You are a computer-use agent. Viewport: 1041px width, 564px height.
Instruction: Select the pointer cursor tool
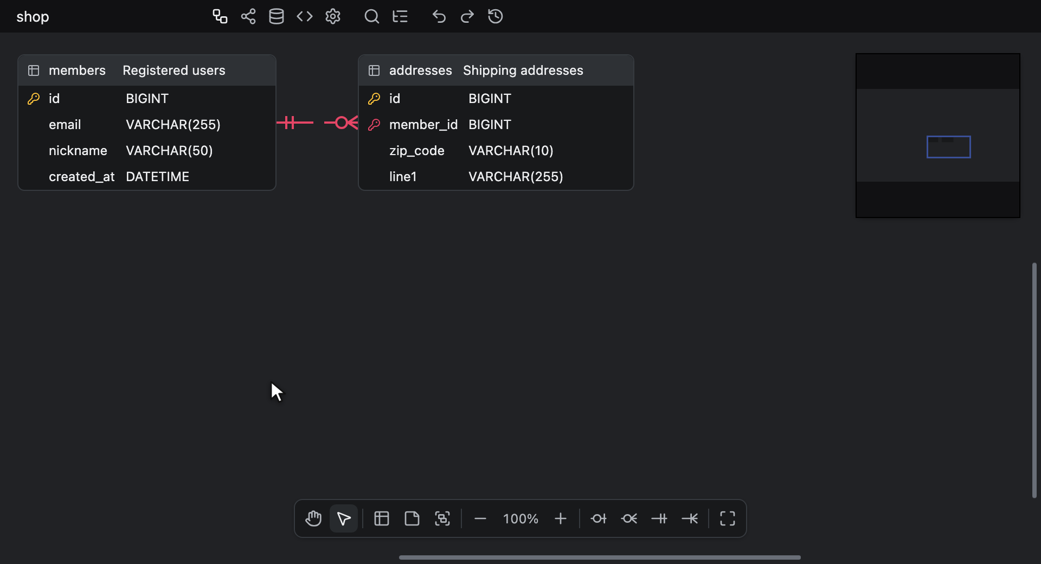(x=344, y=518)
